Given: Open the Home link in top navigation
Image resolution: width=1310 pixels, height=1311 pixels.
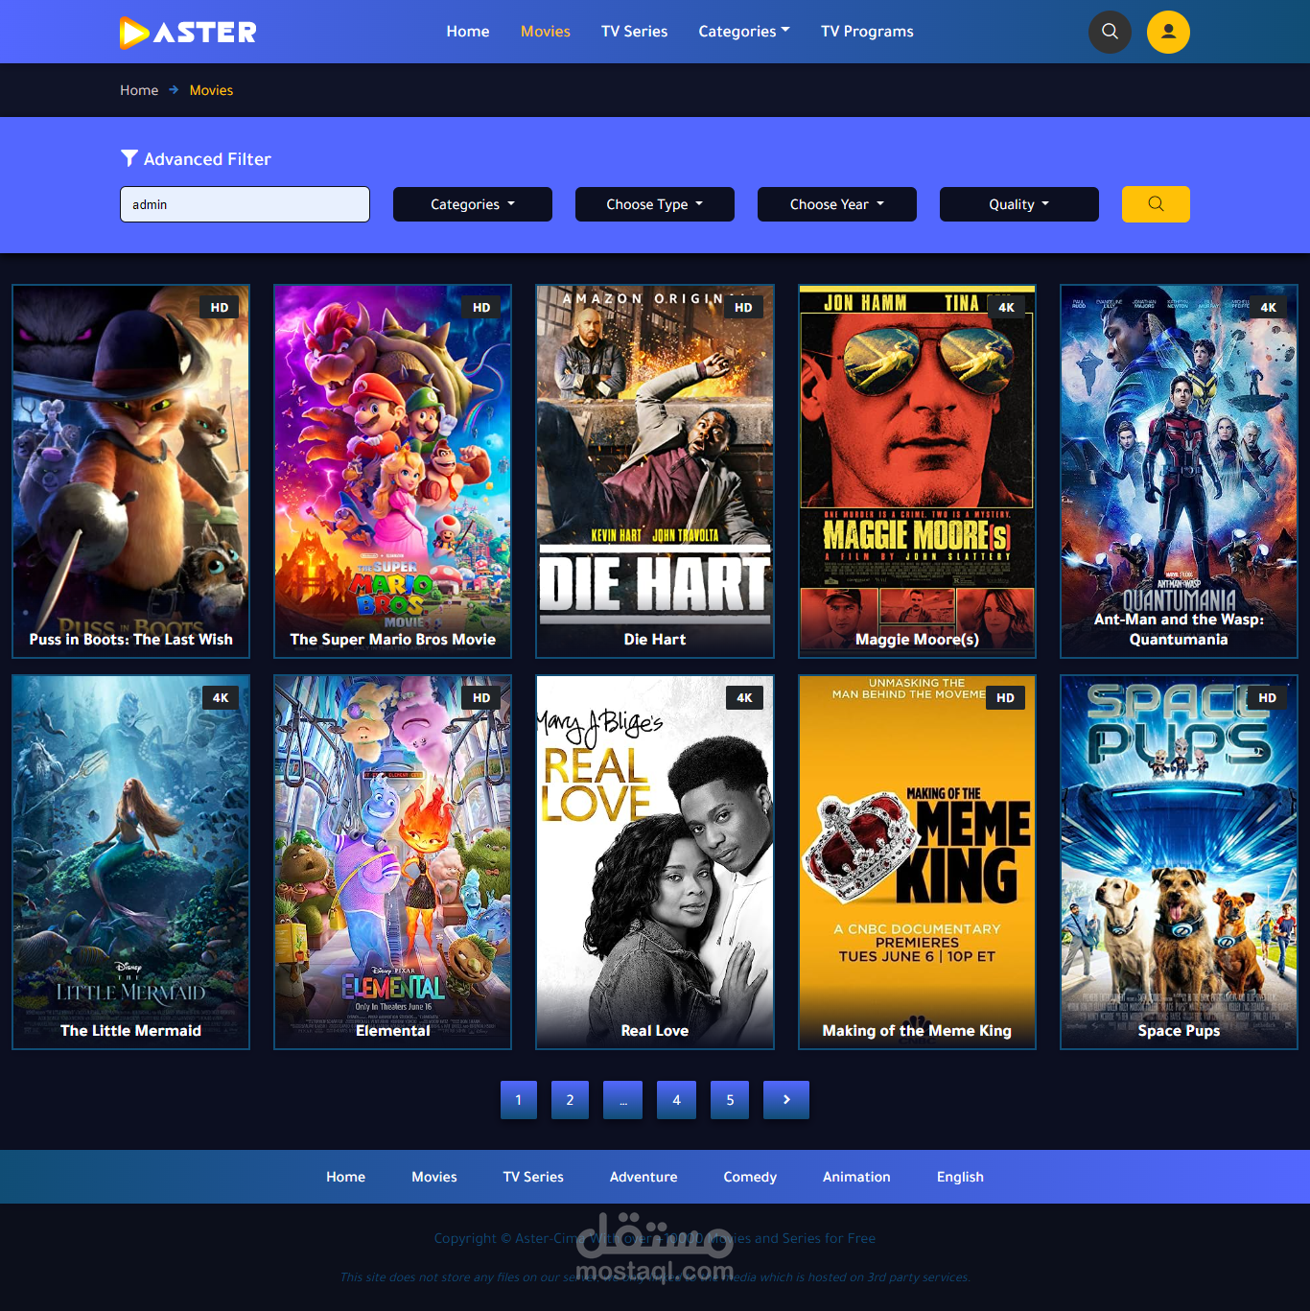Looking at the screenshot, I should tap(468, 32).
